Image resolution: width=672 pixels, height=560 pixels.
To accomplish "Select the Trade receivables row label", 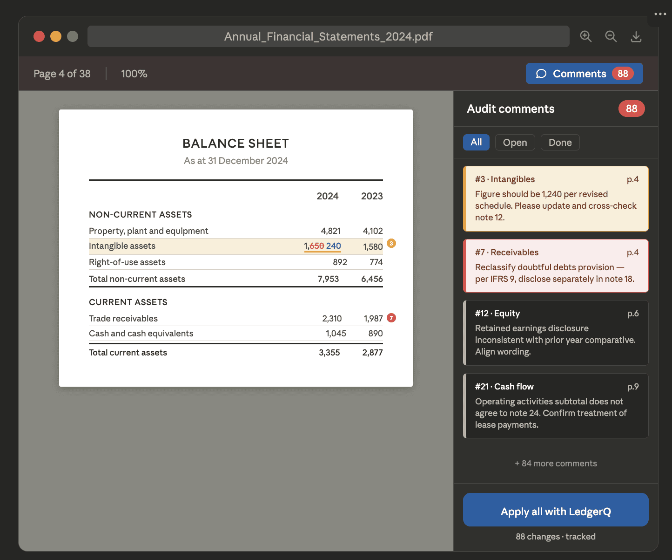I will click(x=123, y=319).
